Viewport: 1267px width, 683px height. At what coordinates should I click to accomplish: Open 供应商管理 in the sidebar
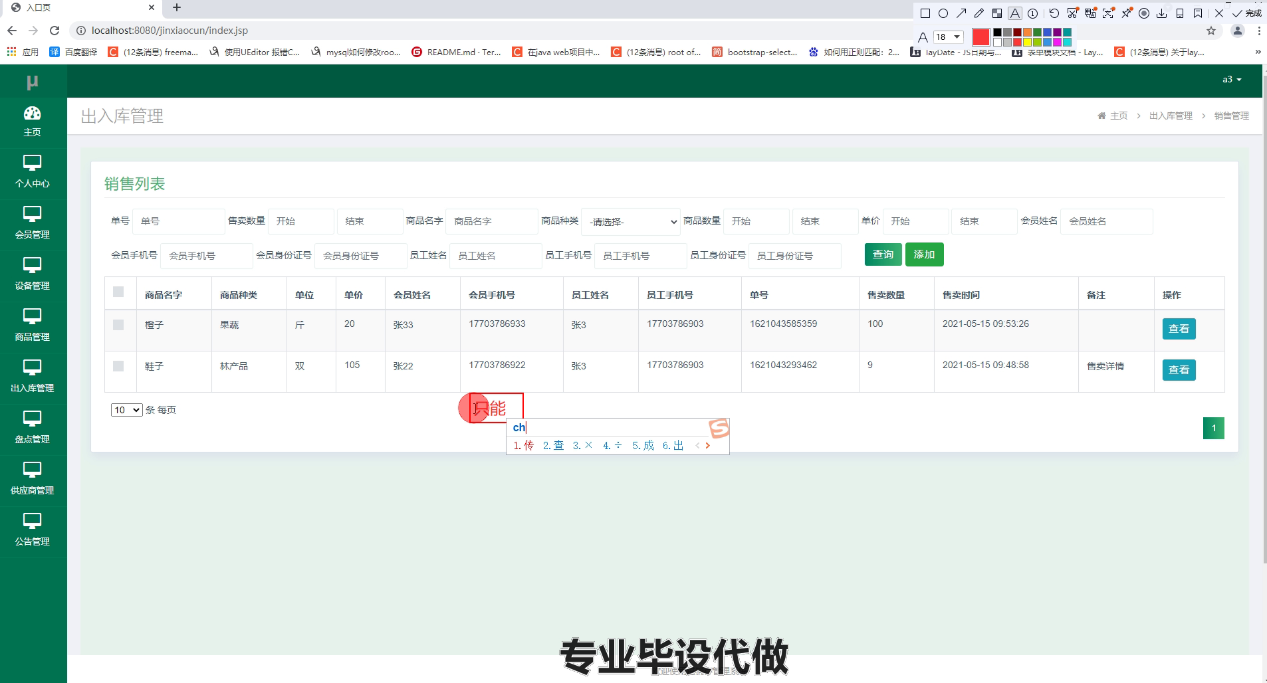(32, 480)
